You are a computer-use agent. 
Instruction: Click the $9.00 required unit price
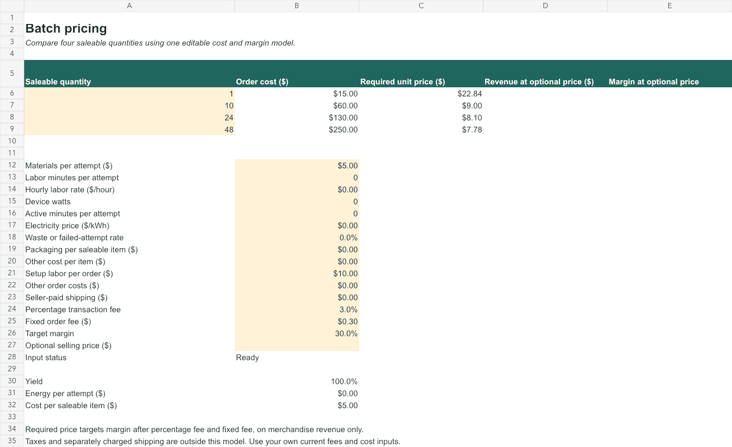click(x=421, y=106)
